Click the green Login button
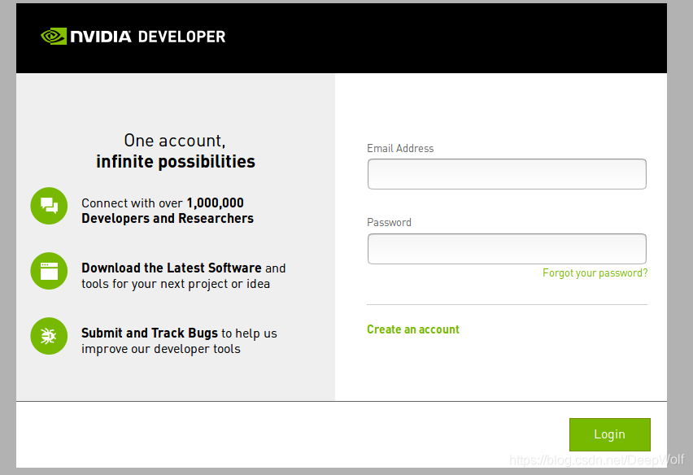Screen dimensions: 693x475 coord(610,434)
